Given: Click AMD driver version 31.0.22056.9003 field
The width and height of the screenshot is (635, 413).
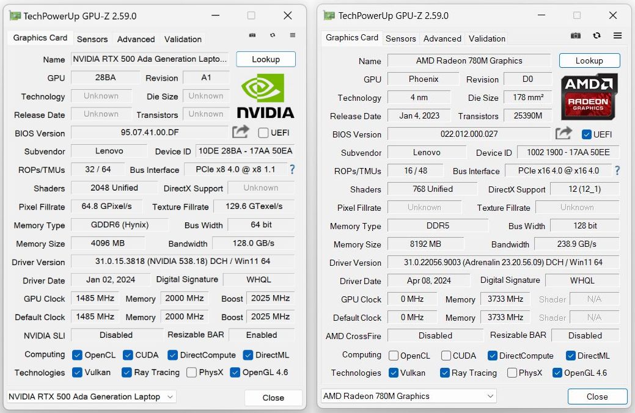Looking at the screenshot, I should click(503, 262).
